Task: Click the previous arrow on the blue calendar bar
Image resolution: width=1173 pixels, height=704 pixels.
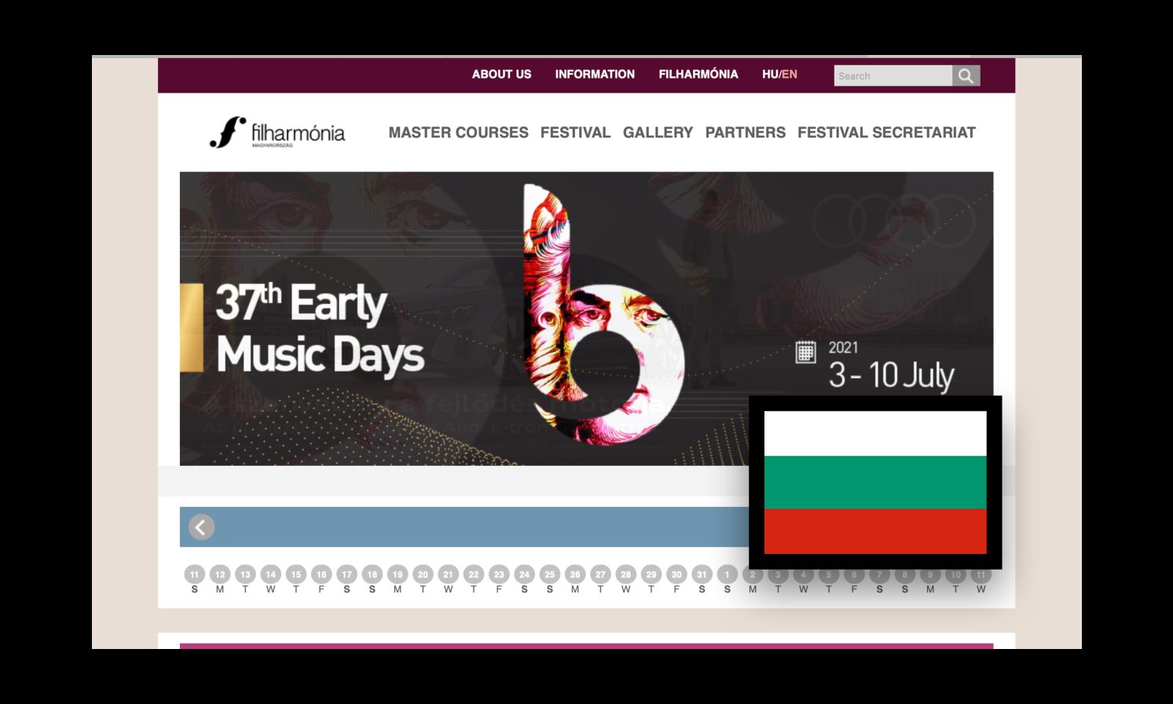Action: tap(201, 527)
